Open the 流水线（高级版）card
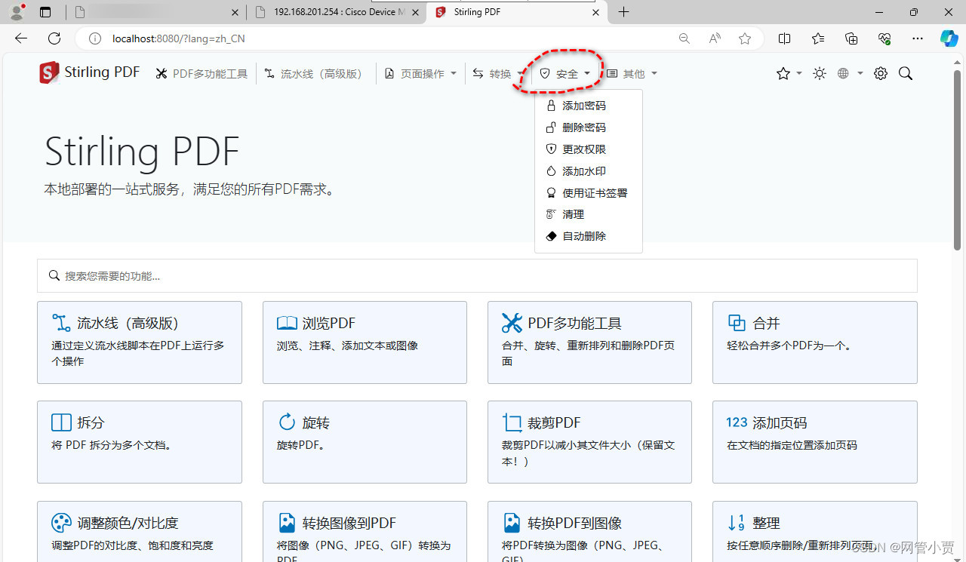The height and width of the screenshot is (562, 966). (140, 342)
